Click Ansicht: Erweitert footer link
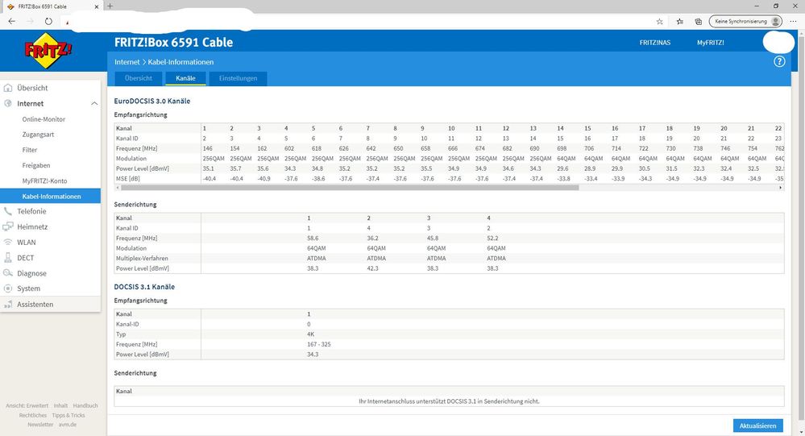The height and width of the screenshot is (436, 805). (x=27, y=405)
